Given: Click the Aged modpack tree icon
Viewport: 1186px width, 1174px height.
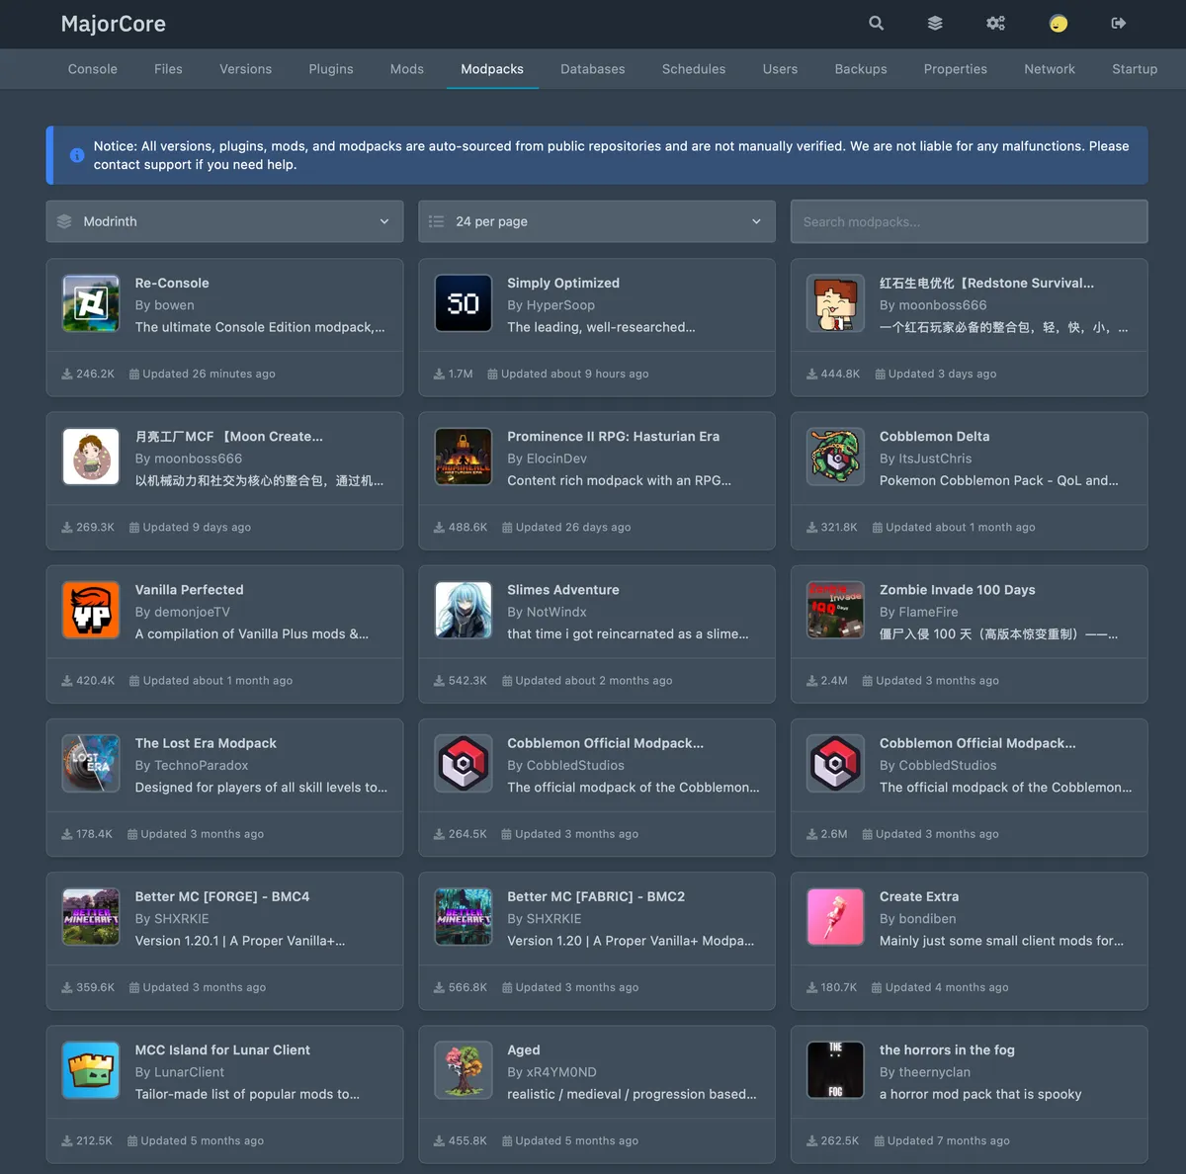Looking at the screenshot, I should 464,1069.
